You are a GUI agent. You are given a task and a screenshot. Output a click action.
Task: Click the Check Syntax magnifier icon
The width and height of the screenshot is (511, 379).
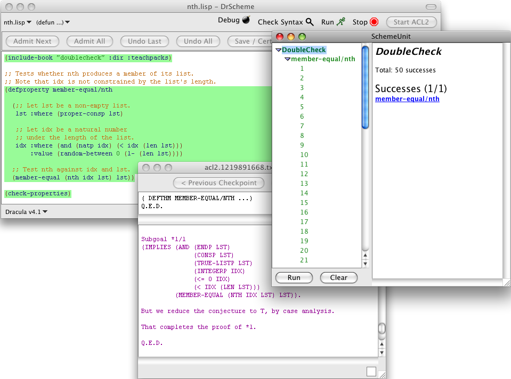pos(310,22)
